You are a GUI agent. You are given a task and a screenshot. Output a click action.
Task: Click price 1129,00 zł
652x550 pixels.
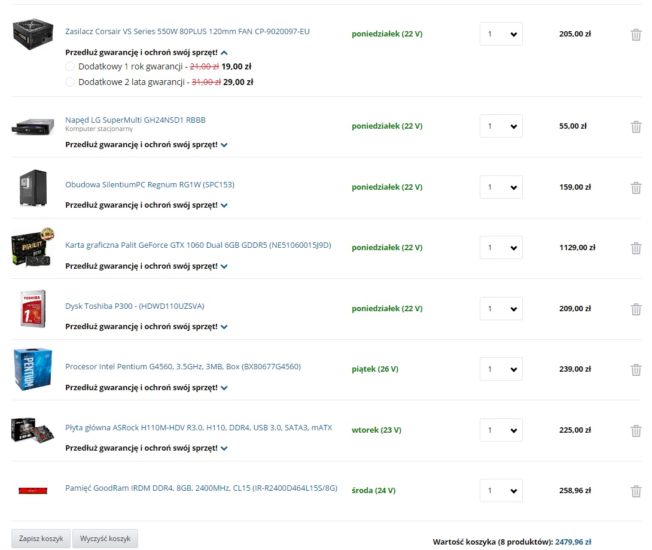[577, 248]
